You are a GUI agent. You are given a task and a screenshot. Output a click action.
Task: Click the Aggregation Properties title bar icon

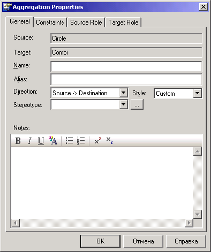tap(7, 7)
